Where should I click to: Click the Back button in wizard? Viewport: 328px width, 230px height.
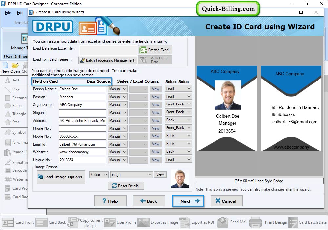(149, 201)
